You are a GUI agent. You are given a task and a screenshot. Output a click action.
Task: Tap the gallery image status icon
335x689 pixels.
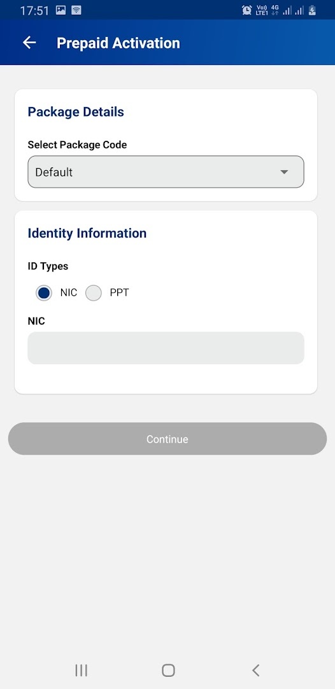[x=61, y=10]
